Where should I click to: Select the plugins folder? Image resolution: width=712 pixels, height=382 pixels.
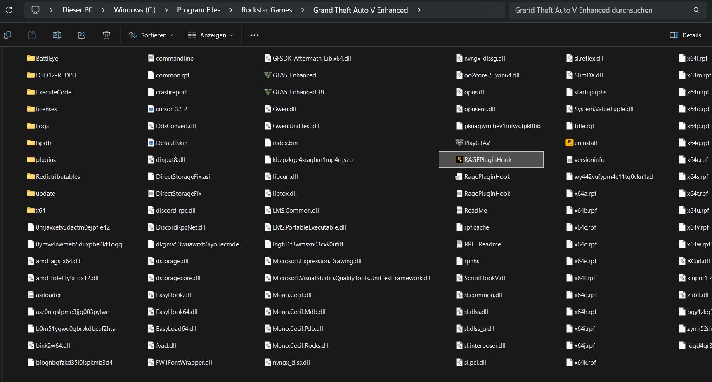pos(41,159)
